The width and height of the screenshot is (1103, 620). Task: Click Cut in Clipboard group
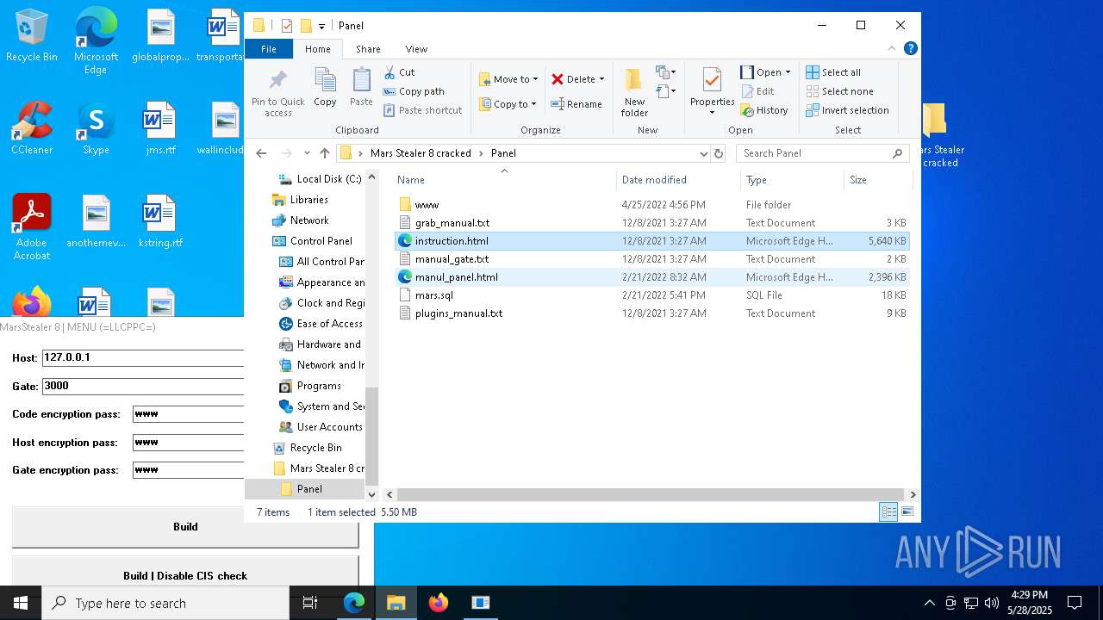tap(399, 72)
